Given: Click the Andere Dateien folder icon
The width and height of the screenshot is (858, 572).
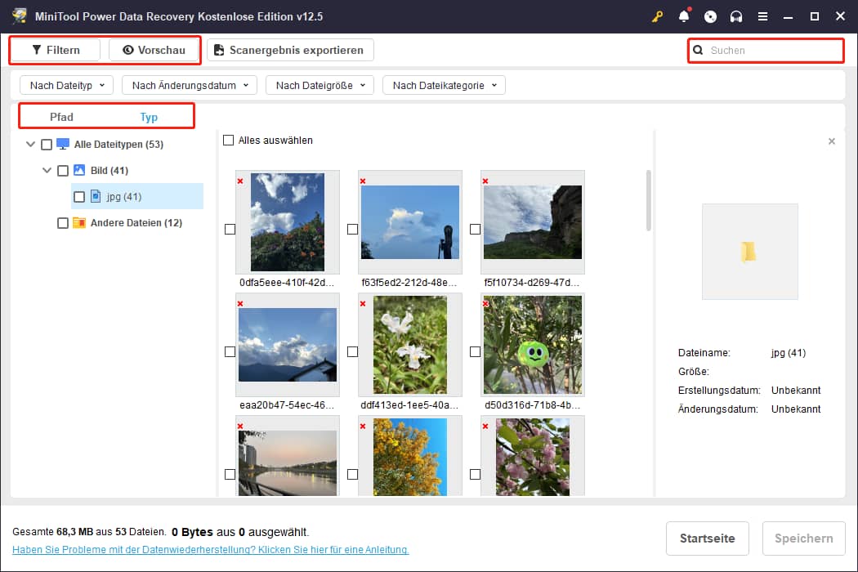Looking at the screenshot, I should coord(79,223).
